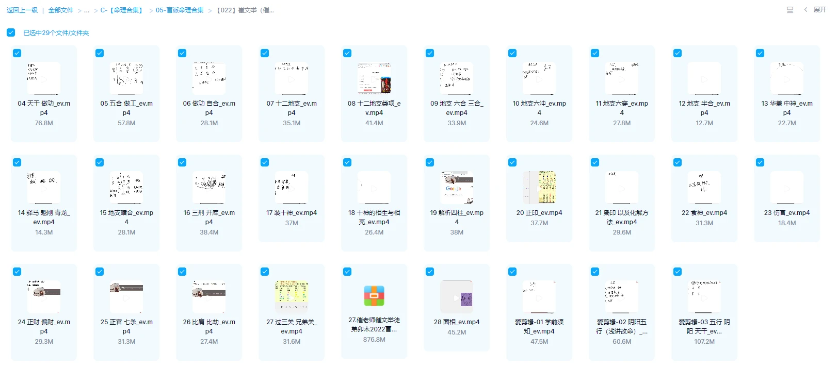838x385 pixels.
Task: Open 25 正官 七杀 video thumbnail
Action: 126,297
